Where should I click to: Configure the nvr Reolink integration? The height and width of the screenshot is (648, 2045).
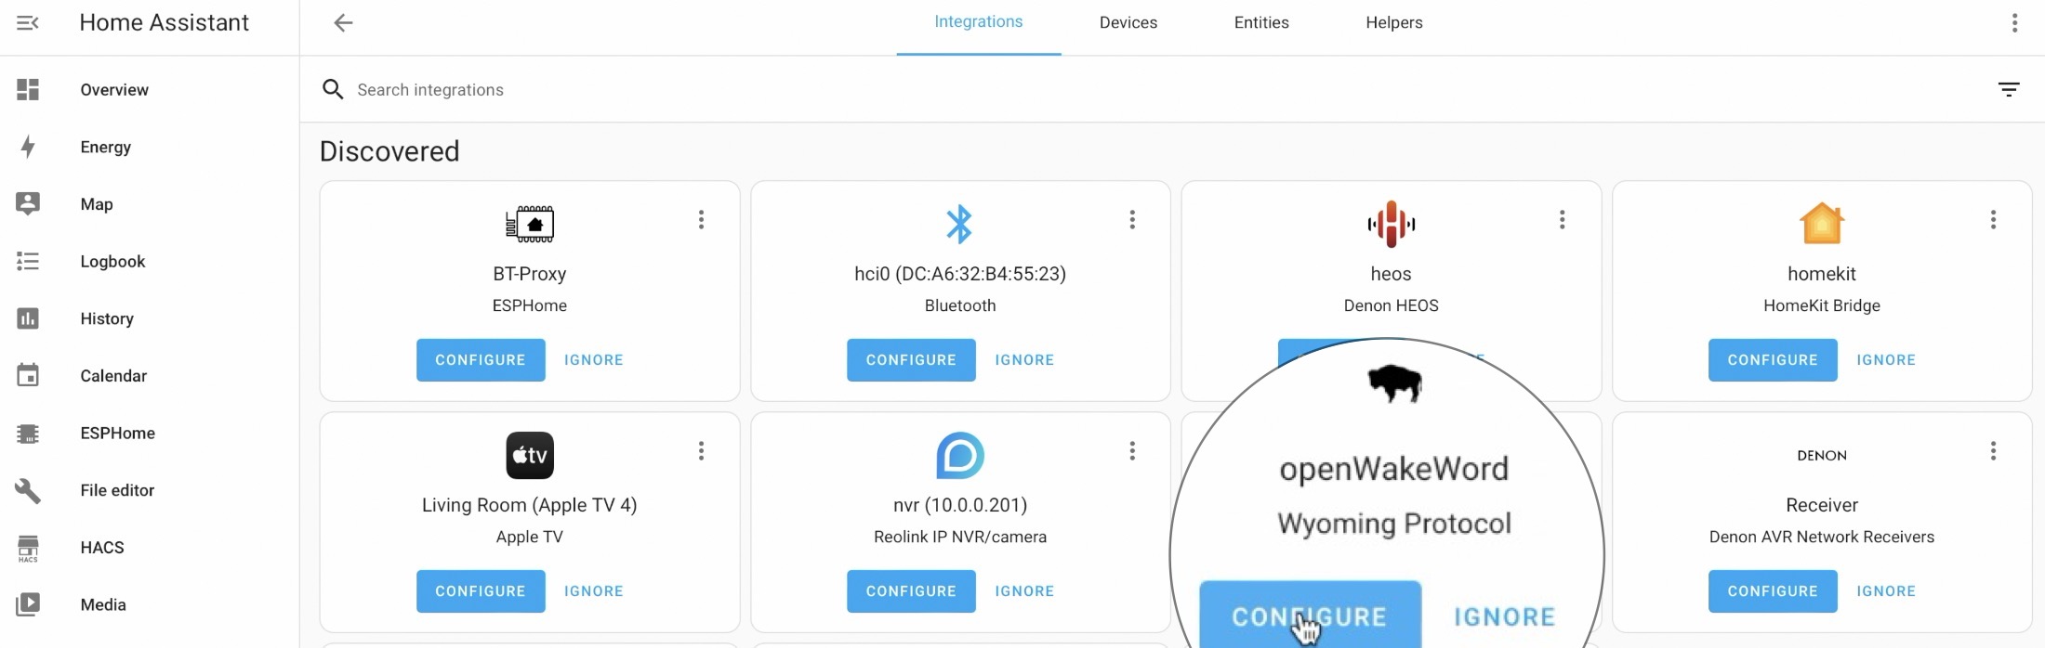click(x=911, y=591)
